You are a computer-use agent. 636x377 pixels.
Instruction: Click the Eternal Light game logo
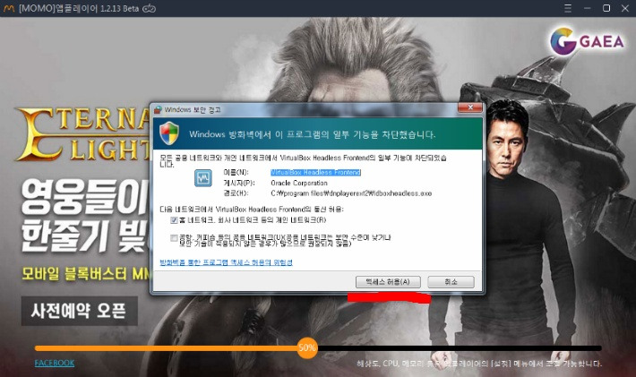tap(83, 133)
